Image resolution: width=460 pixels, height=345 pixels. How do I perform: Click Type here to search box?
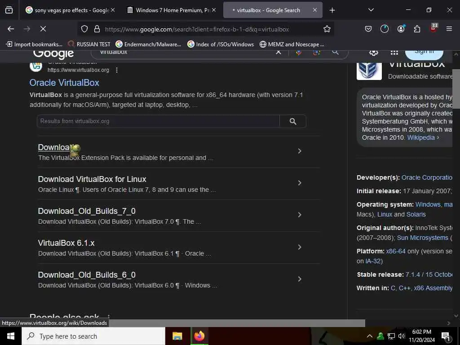click(x=93, y=336)
